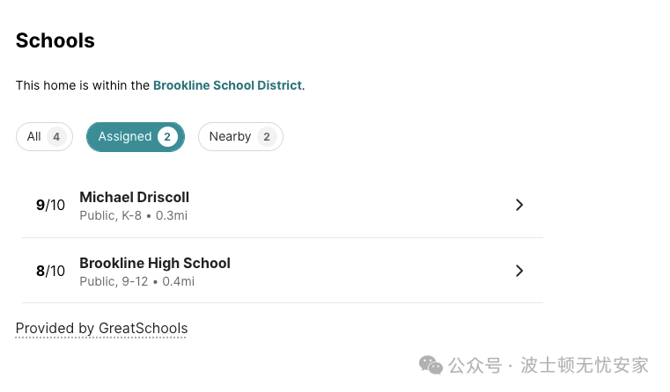Image resolution: width=670 pixels, height=392 pixels.
Task: Click Public, K-8 details under Michael Driscoll
Action: [110, 216]
